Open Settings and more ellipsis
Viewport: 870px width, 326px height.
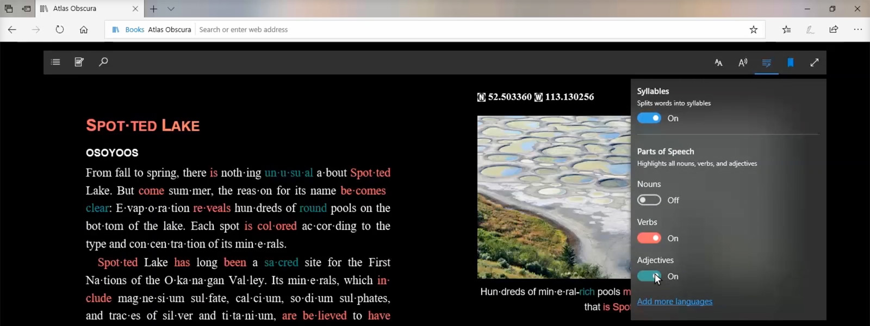[858, 29]
